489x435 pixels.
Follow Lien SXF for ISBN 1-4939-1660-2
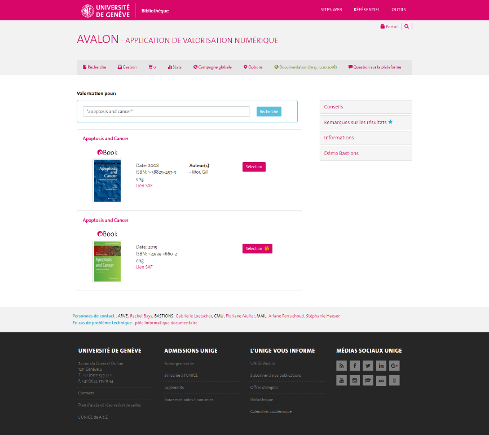(x=144, y=267)
